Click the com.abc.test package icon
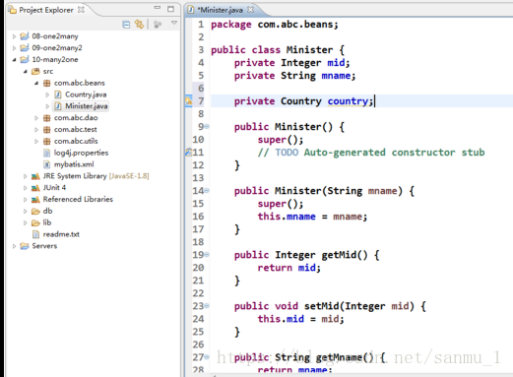 pos(47,130)
